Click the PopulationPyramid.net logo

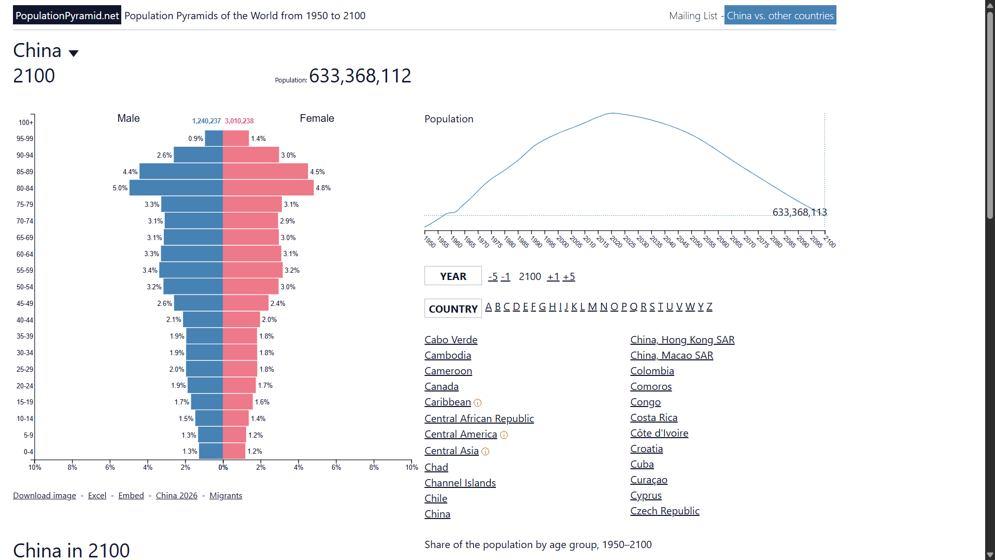point(67,16)
